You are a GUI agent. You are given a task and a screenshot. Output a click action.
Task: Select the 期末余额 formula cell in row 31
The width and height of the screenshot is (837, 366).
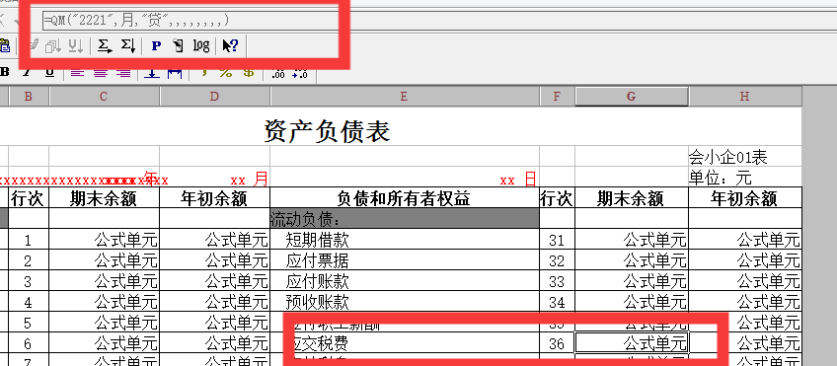632,240
